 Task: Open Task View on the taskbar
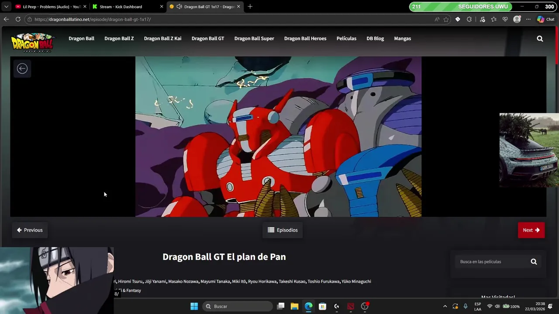tap(281, 306)
